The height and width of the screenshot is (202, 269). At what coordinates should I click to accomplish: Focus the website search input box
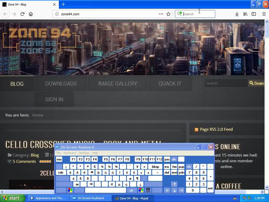(x=226, y=83)
